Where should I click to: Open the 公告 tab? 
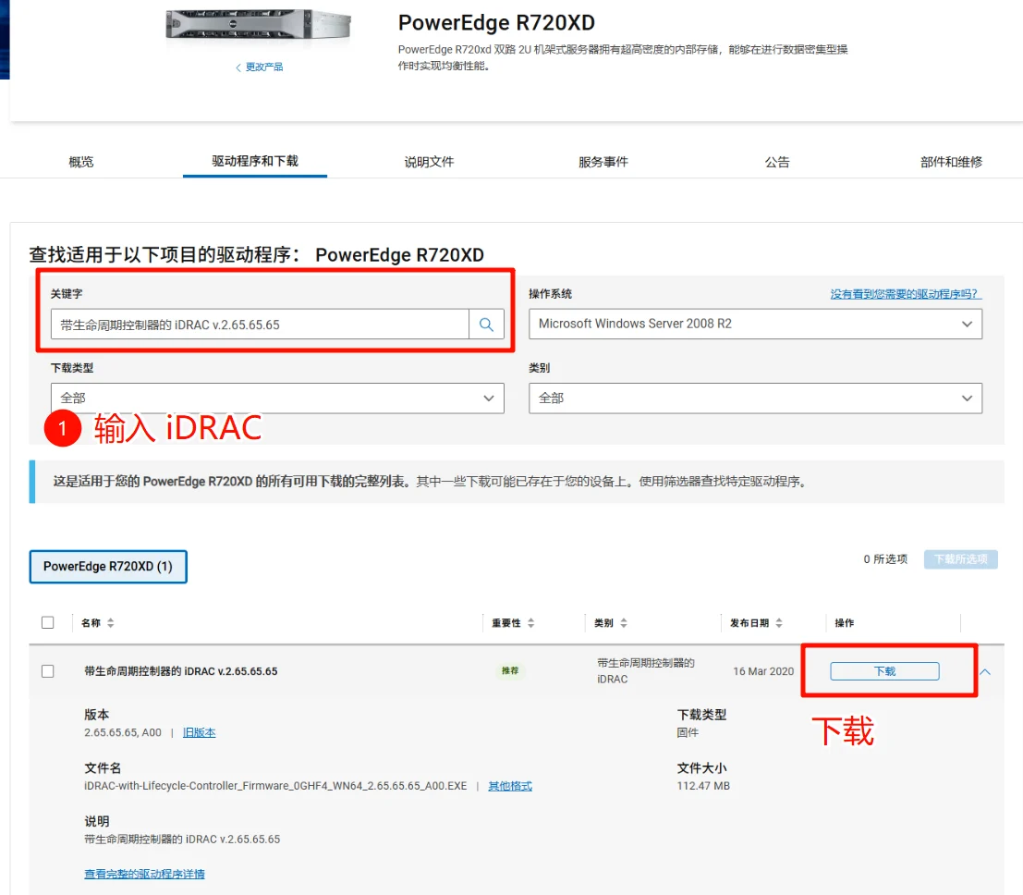click(777, 162)
